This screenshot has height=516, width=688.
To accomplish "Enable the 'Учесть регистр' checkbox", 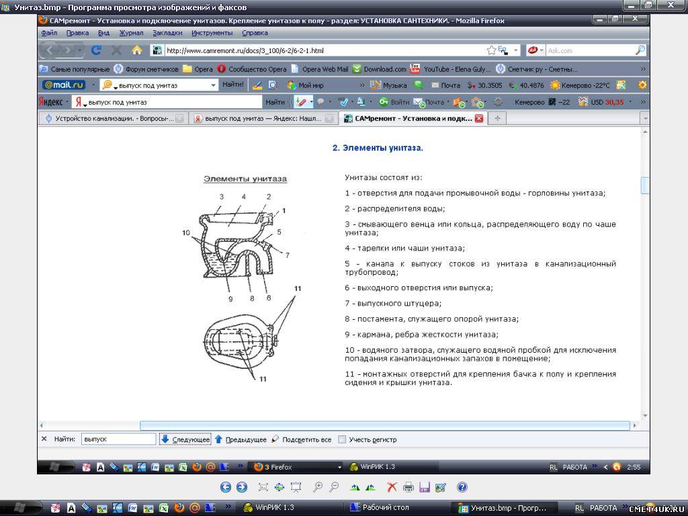I will coord(342,439).
